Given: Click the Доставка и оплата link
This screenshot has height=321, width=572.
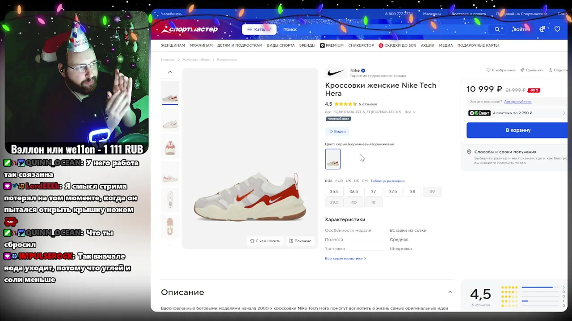Looking at the screenshot, I should pyautogui.click(x=469, y=14).
